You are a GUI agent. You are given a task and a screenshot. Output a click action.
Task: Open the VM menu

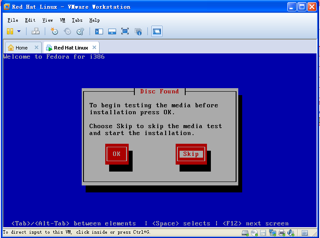pos(63,20)
